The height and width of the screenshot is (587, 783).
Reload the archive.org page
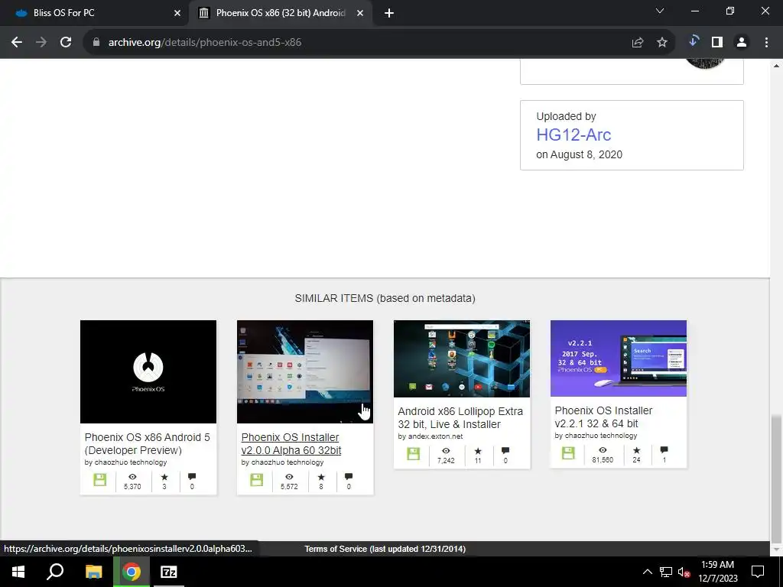pyautogui.click(x=66, y=43)
